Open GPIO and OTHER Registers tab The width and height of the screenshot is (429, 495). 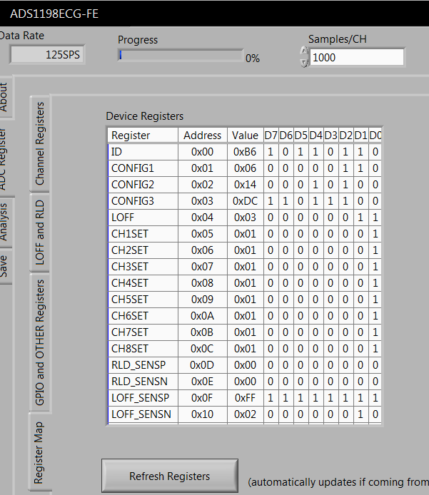[x=40, y=342]
